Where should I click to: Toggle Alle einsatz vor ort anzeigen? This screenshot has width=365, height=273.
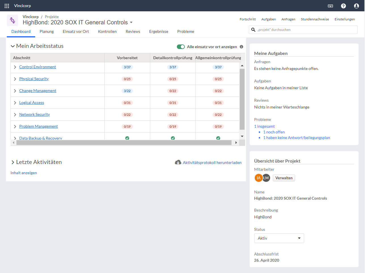(181, 47)
